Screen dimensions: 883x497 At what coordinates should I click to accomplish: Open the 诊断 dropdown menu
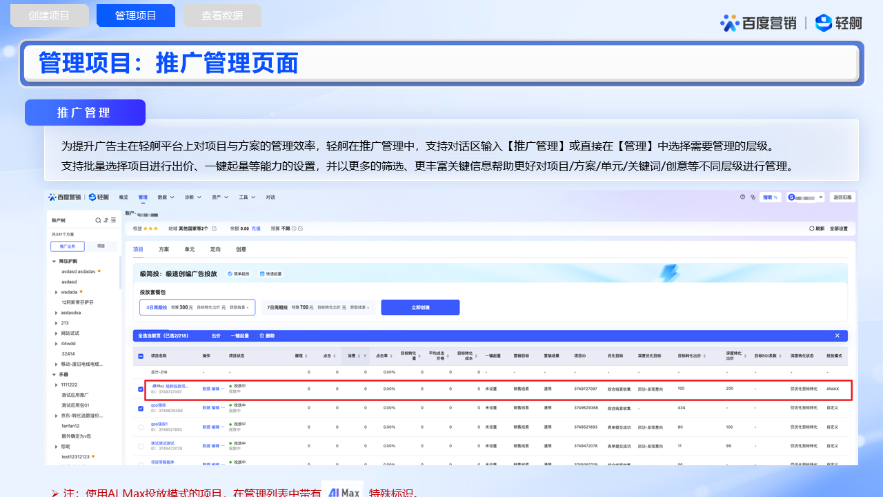click(x=193, y=197)
